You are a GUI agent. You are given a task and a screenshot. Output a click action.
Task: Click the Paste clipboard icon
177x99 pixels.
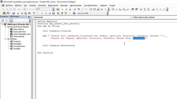pos(25,13)
